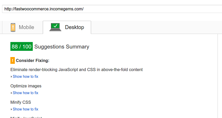The image size is (222, 118).
Task: Expand fix triangle under Optimize images
Action: point(11,93)
